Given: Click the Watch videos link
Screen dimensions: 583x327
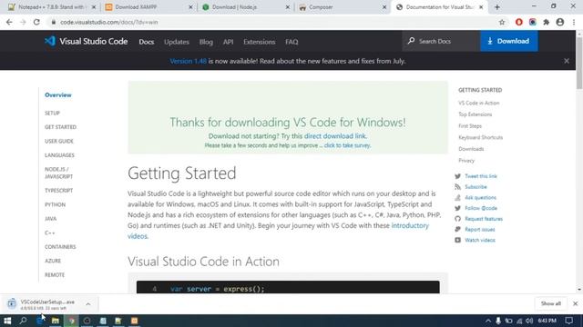Looking at the screenshot, I should 480,240.
